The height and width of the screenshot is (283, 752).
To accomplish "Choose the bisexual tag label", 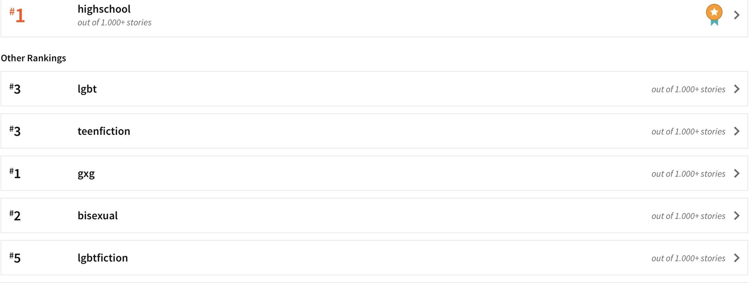I will click(x=98, y=215).
